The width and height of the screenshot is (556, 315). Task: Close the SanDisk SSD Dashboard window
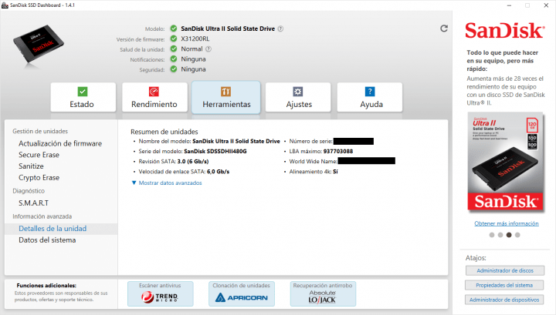546,5
